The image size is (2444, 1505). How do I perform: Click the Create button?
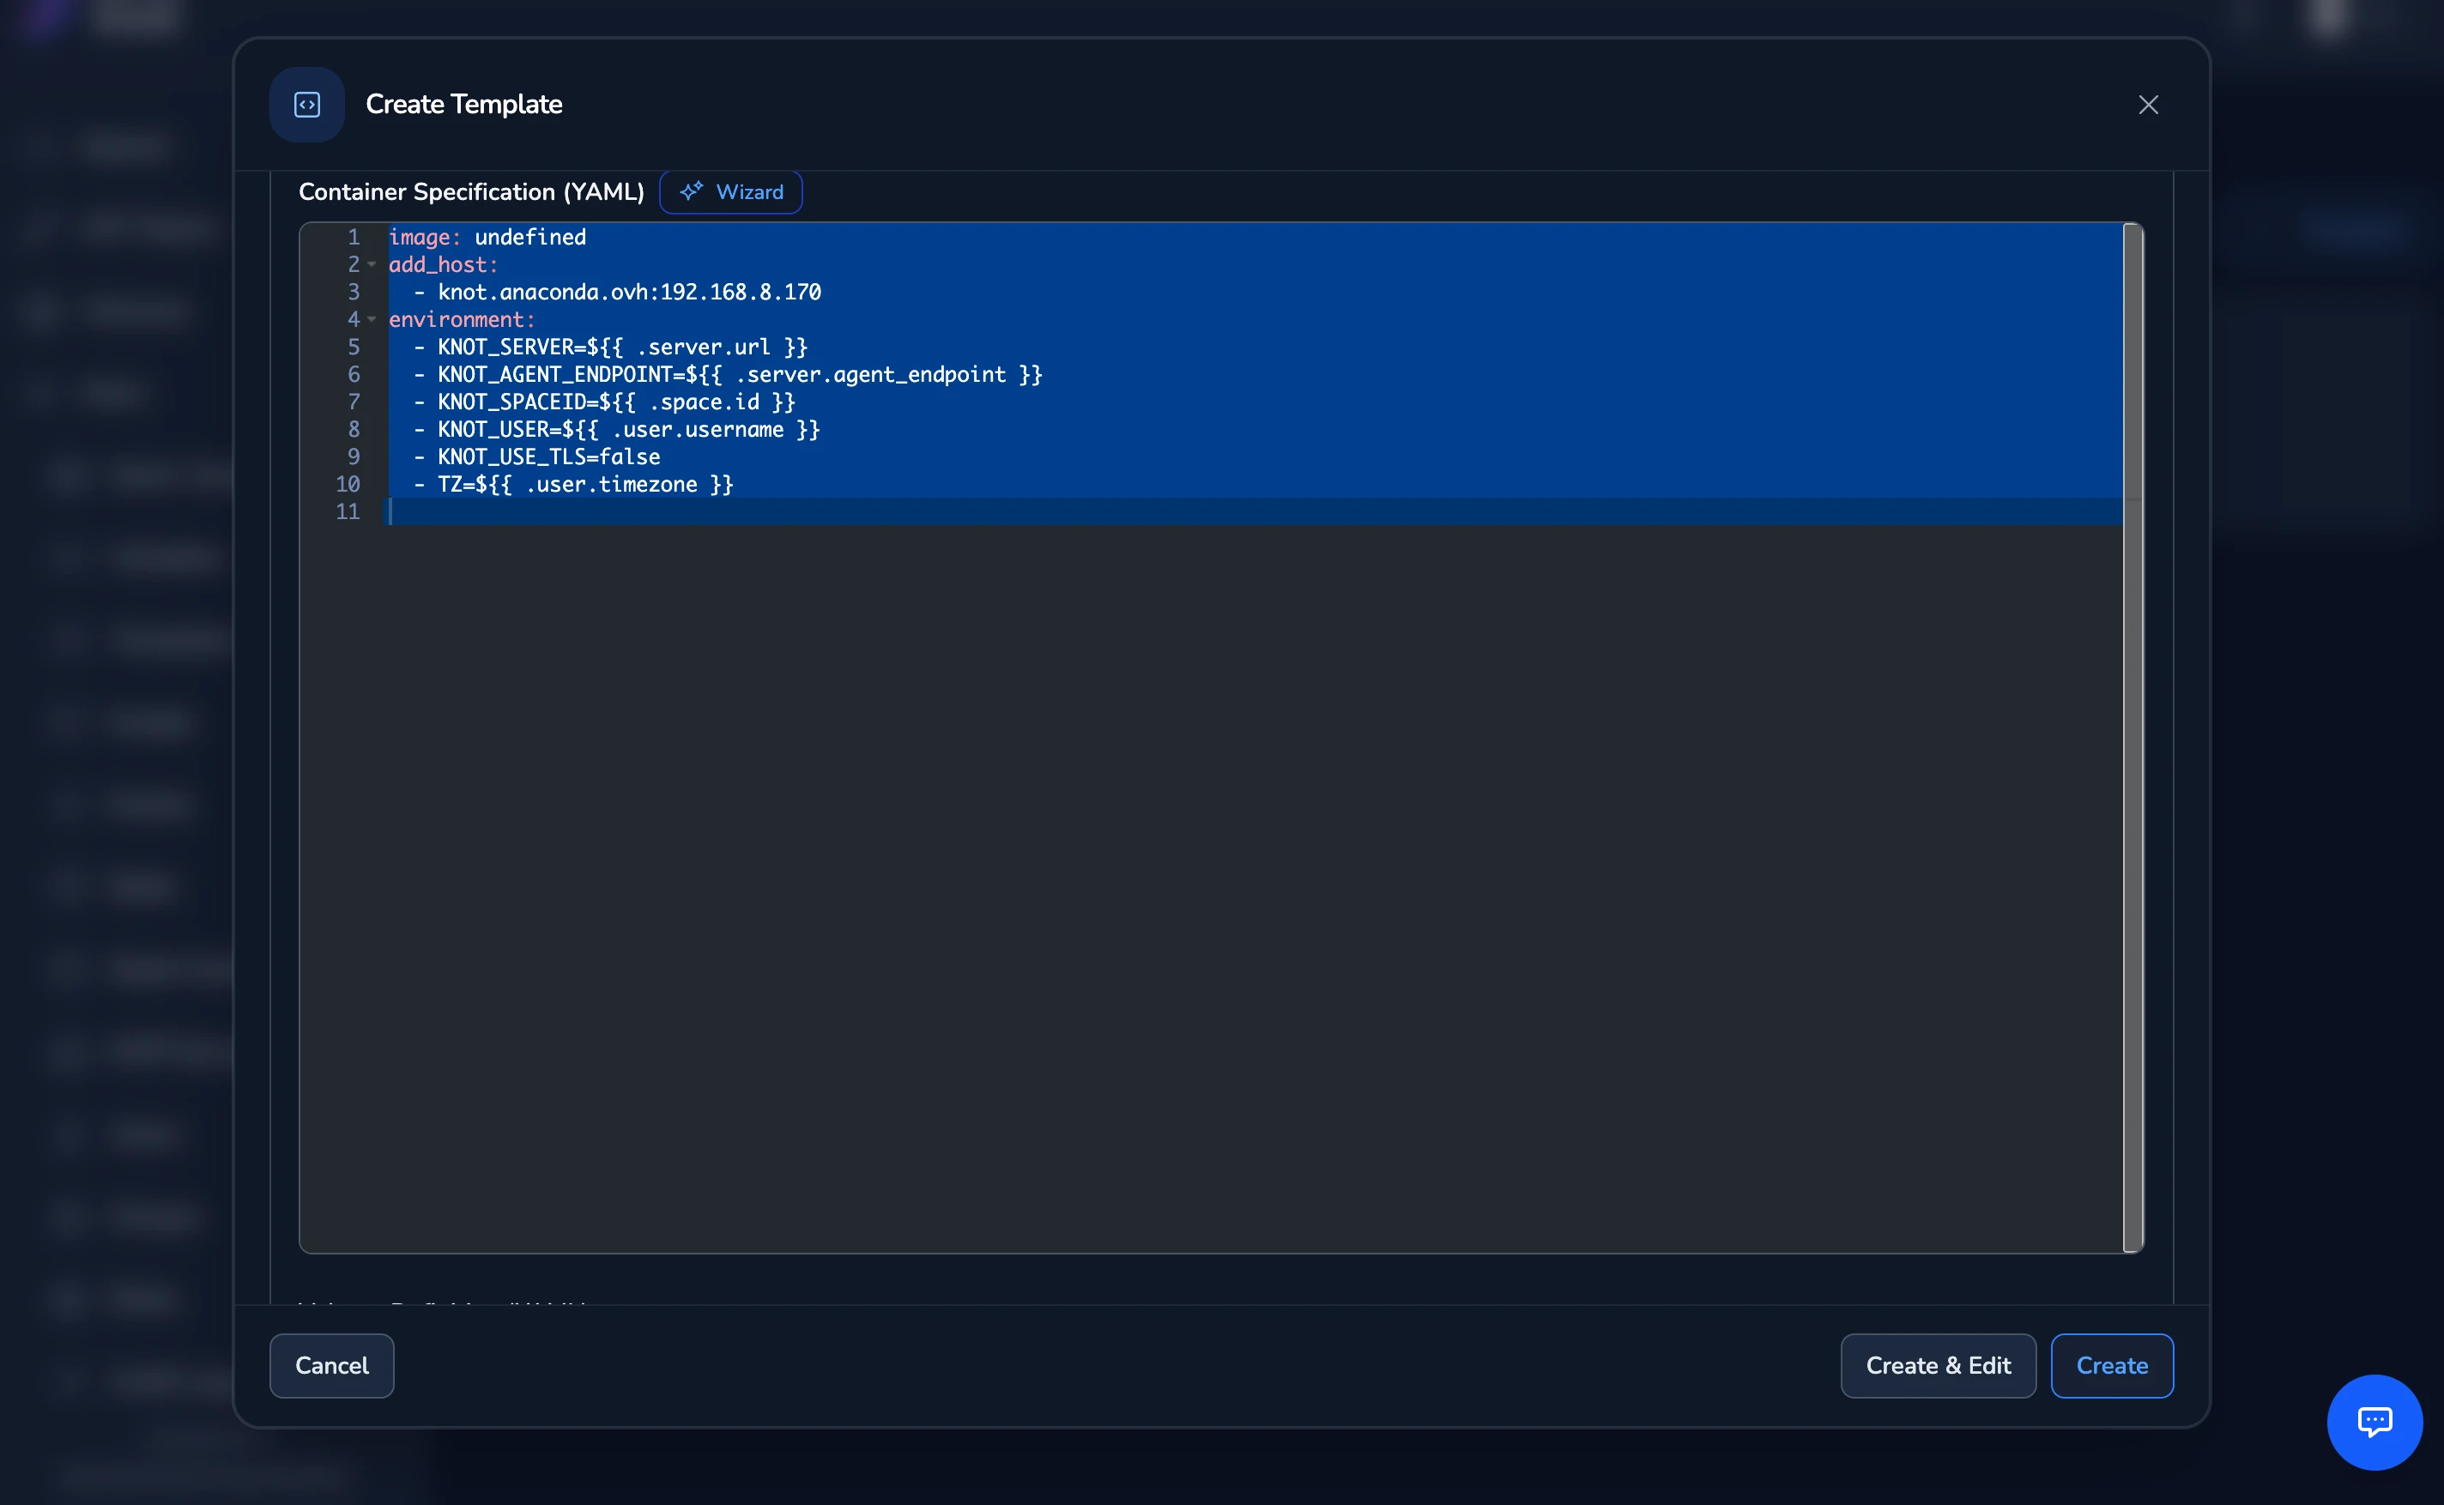click(x=2112, y=1364)
